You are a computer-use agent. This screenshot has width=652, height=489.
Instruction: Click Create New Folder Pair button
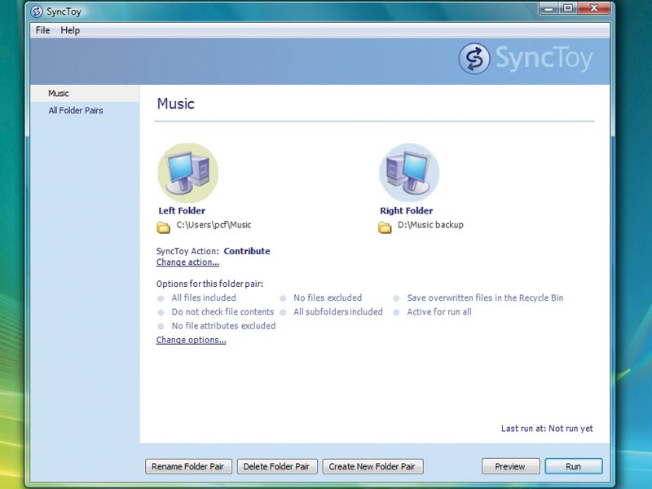click(x=372, y=466)
